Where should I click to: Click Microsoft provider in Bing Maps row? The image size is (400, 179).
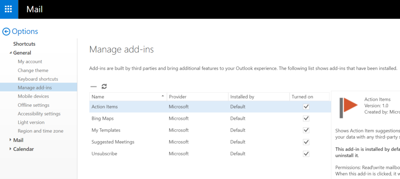(x=179, y=118)
